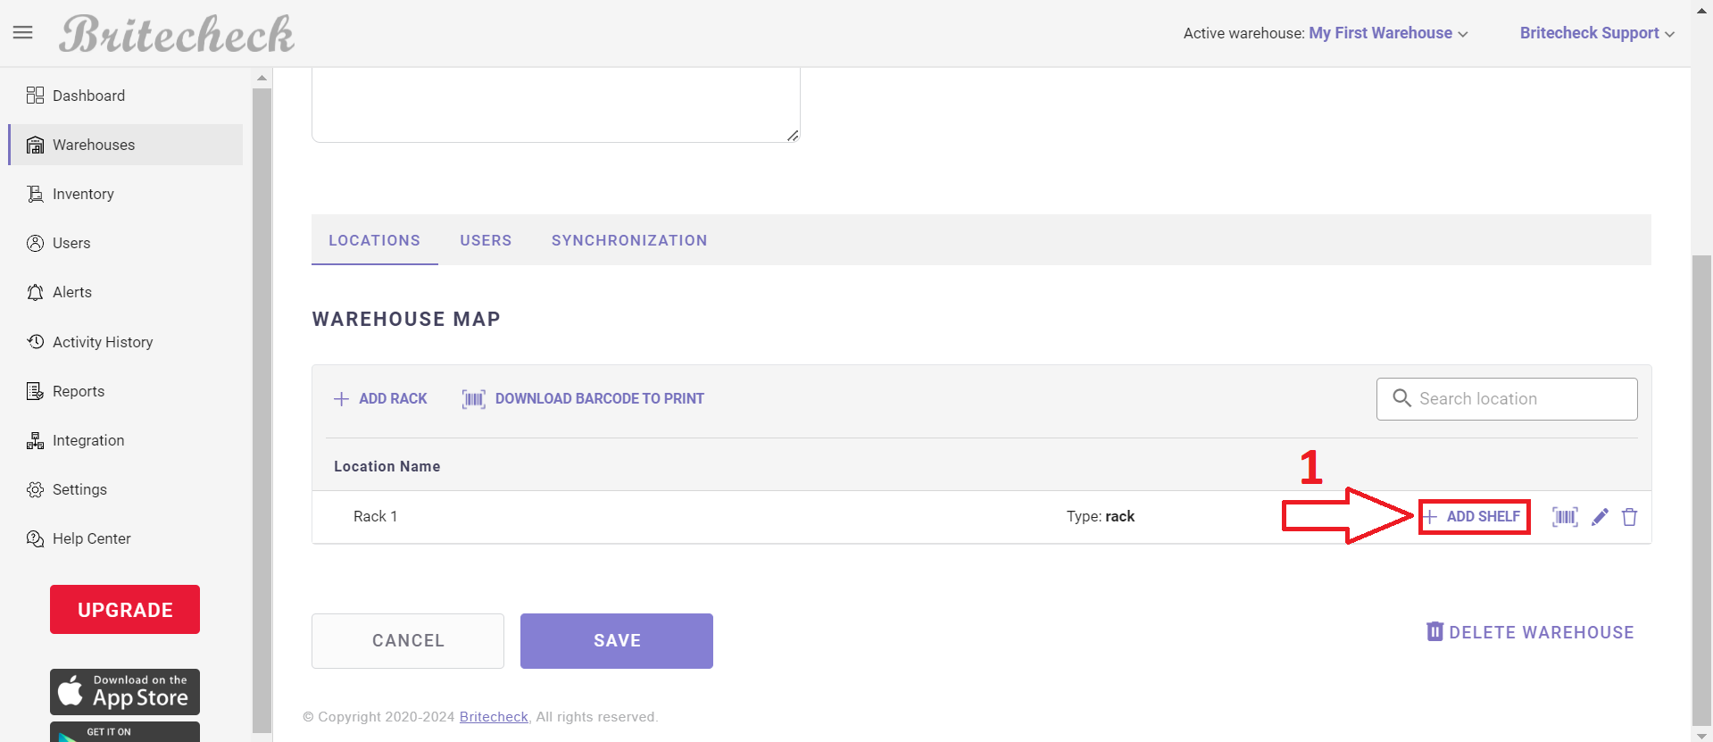Click the Inventory cart icon
The width and height of the screenshot is (1713, 742).
[x=35, y=194]
